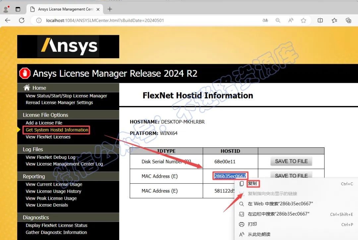This screenshot has width=358, height=240.
Task: Click the HOSTID column header
Action: (230, 151)
